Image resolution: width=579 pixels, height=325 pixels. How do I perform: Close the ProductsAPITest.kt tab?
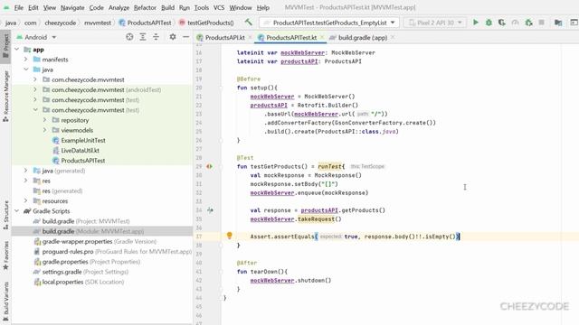322,37
